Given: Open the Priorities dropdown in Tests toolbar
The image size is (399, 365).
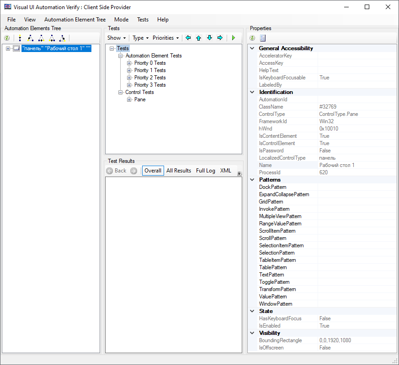Looking at the screenshot, I should click(x=165, y=38).
